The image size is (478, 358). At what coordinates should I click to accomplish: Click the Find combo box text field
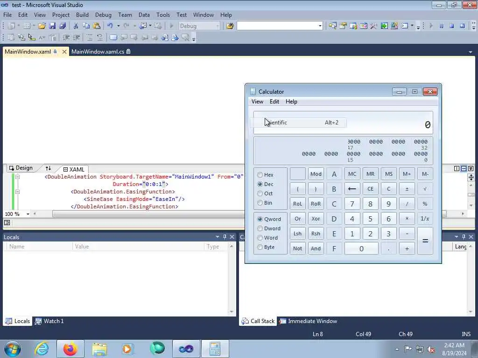click(277, 26)
